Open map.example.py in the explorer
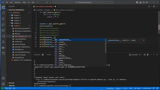The width and height of the screenshot is (160, 90). click(20, 39)
